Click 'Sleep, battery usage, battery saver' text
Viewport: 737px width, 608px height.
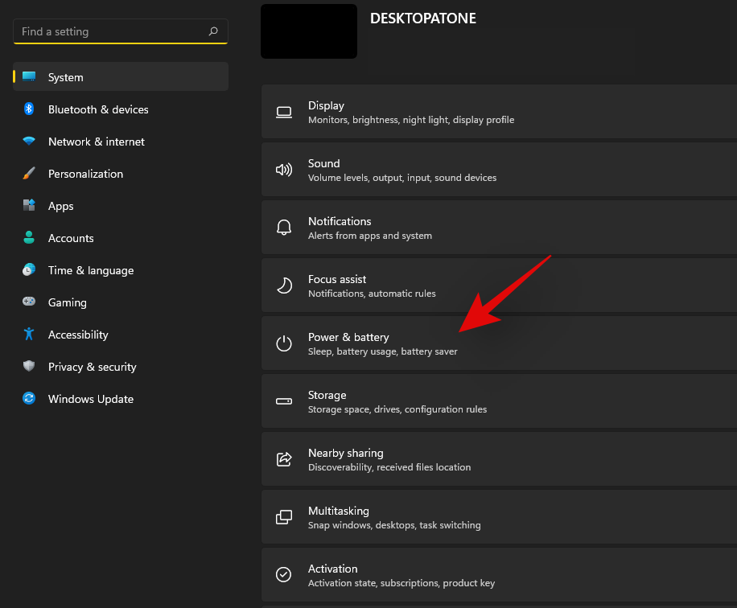(x=383, y=351)
